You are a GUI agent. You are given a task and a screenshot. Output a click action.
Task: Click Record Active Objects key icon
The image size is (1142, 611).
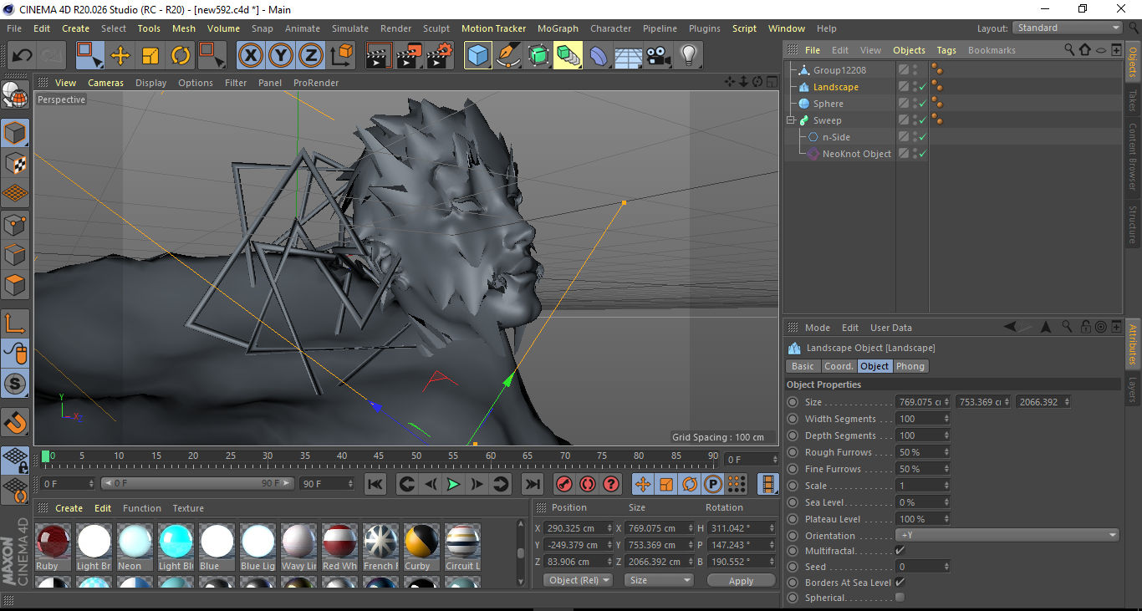(x=564, y=484)
